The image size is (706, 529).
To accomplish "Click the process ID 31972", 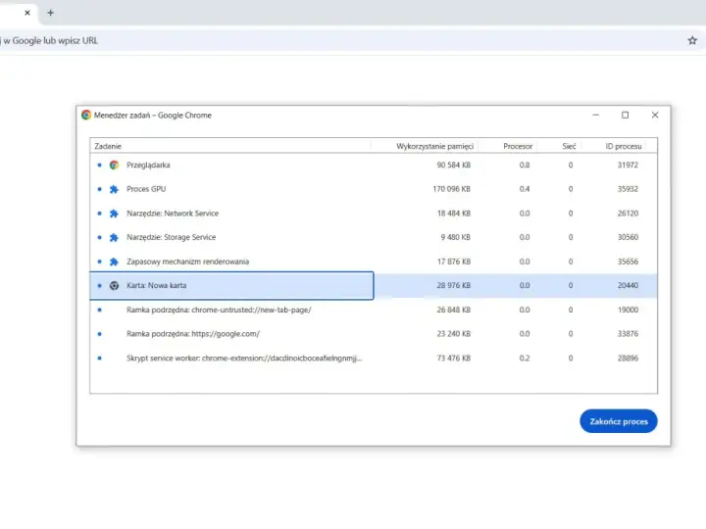I will [628, 166].
